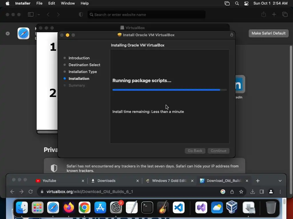Close the YouTube tab
This screenshot has height=219, width=293.
click(83, 181)
